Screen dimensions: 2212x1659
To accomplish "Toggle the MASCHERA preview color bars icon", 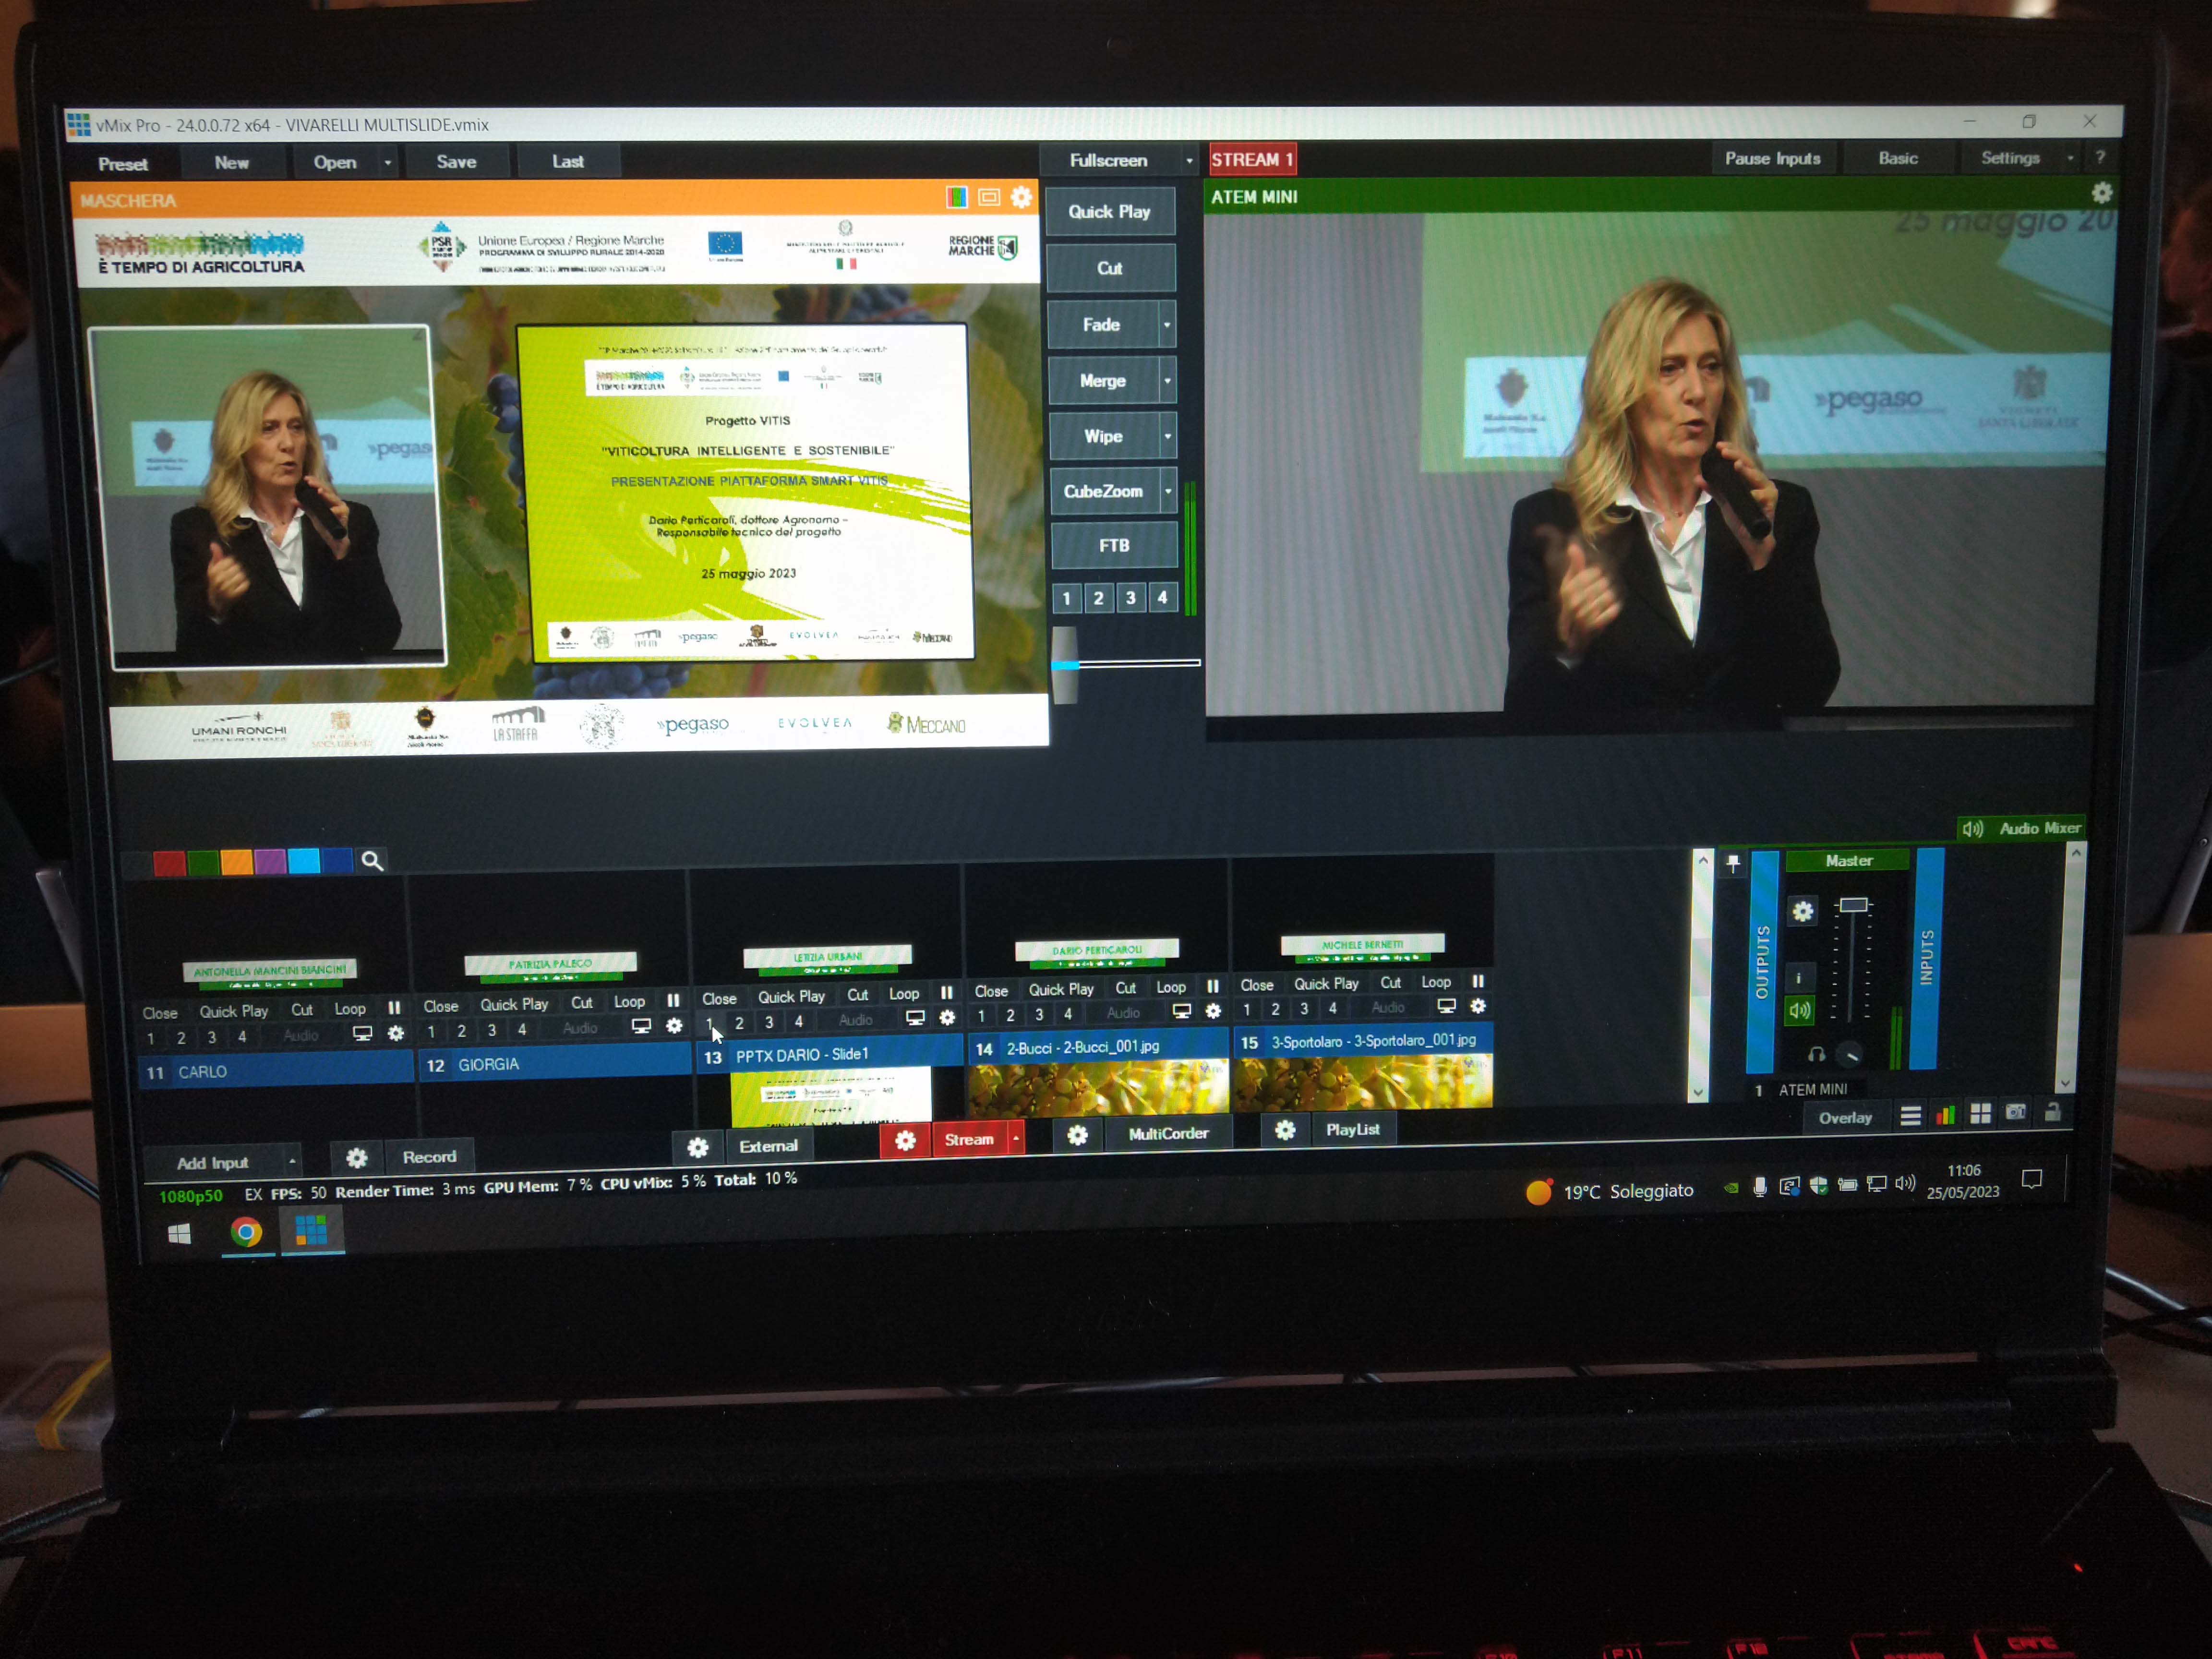I will tap(957, 197).
